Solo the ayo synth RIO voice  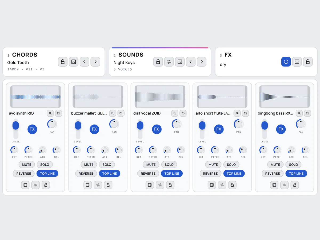tap(45, 165)
